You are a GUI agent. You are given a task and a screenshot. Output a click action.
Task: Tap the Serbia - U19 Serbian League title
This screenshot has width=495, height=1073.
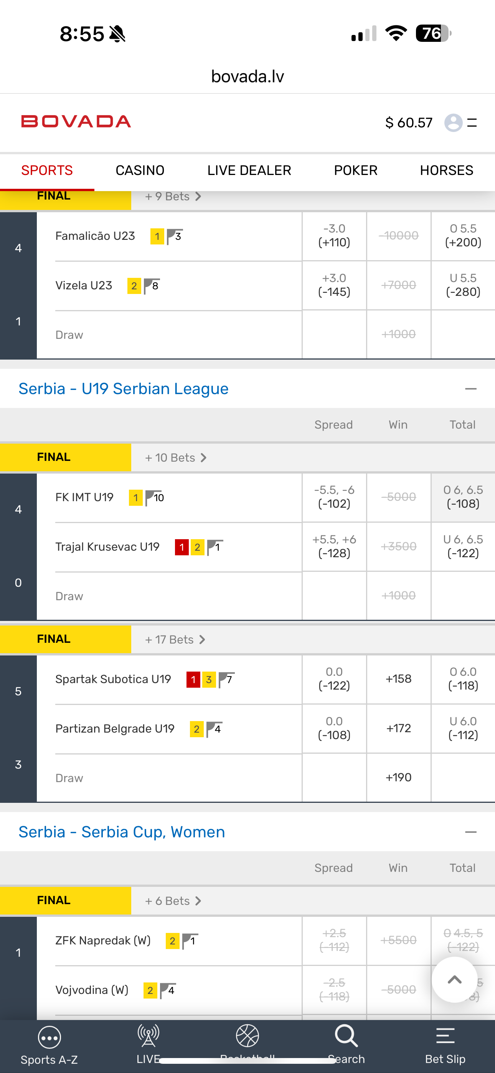(123, 389)
